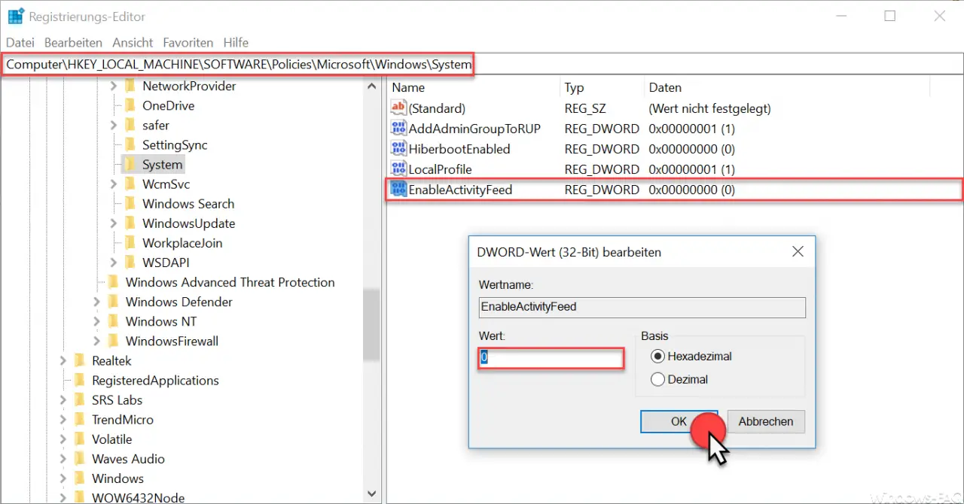The image size is (964, 504).
Task: Click the LocalProfile DWORD value icon
Action: (x=398, y=169)
